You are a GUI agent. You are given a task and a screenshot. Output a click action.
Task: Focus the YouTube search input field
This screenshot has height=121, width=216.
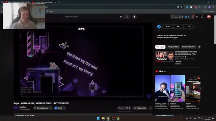click(91, 17)
